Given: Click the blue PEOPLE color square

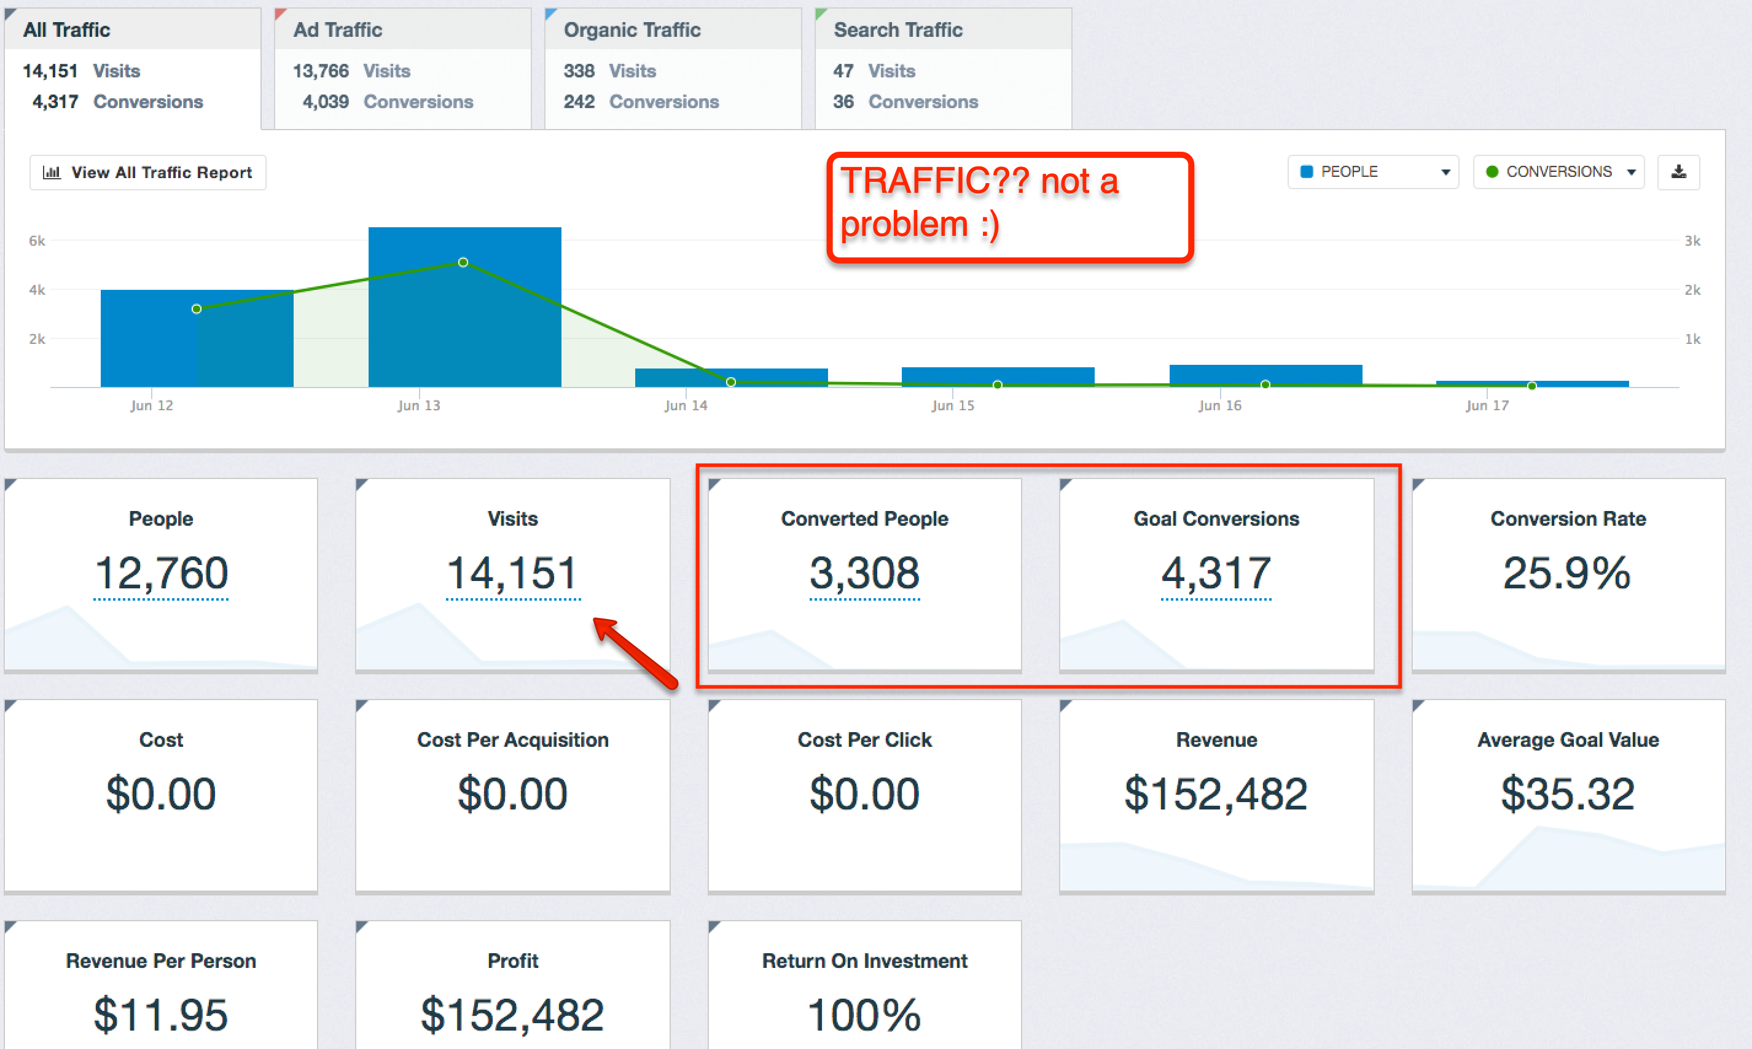Looking at the screenshot, I should pos(1307,172).
